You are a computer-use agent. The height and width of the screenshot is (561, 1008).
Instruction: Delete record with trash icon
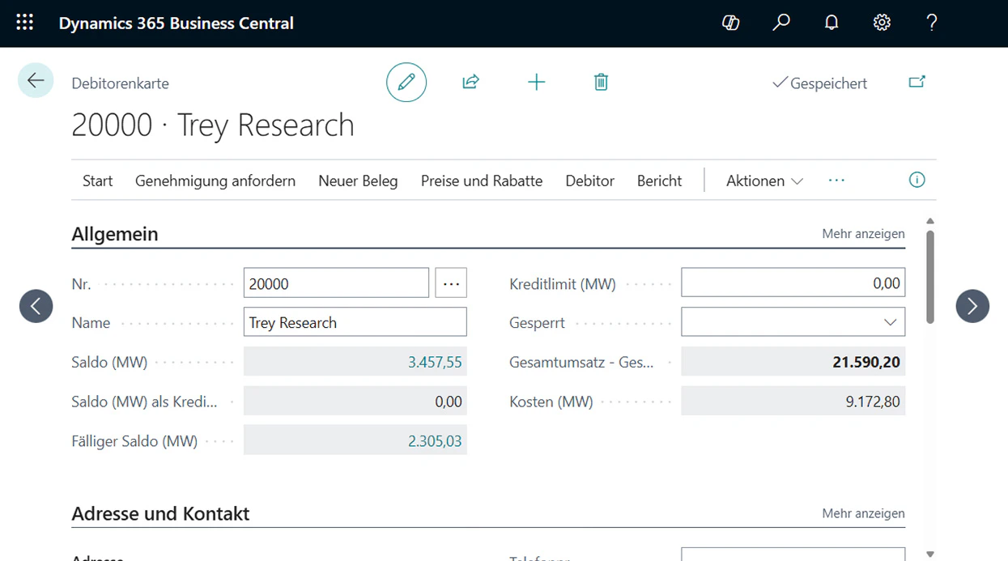(601, 82)
